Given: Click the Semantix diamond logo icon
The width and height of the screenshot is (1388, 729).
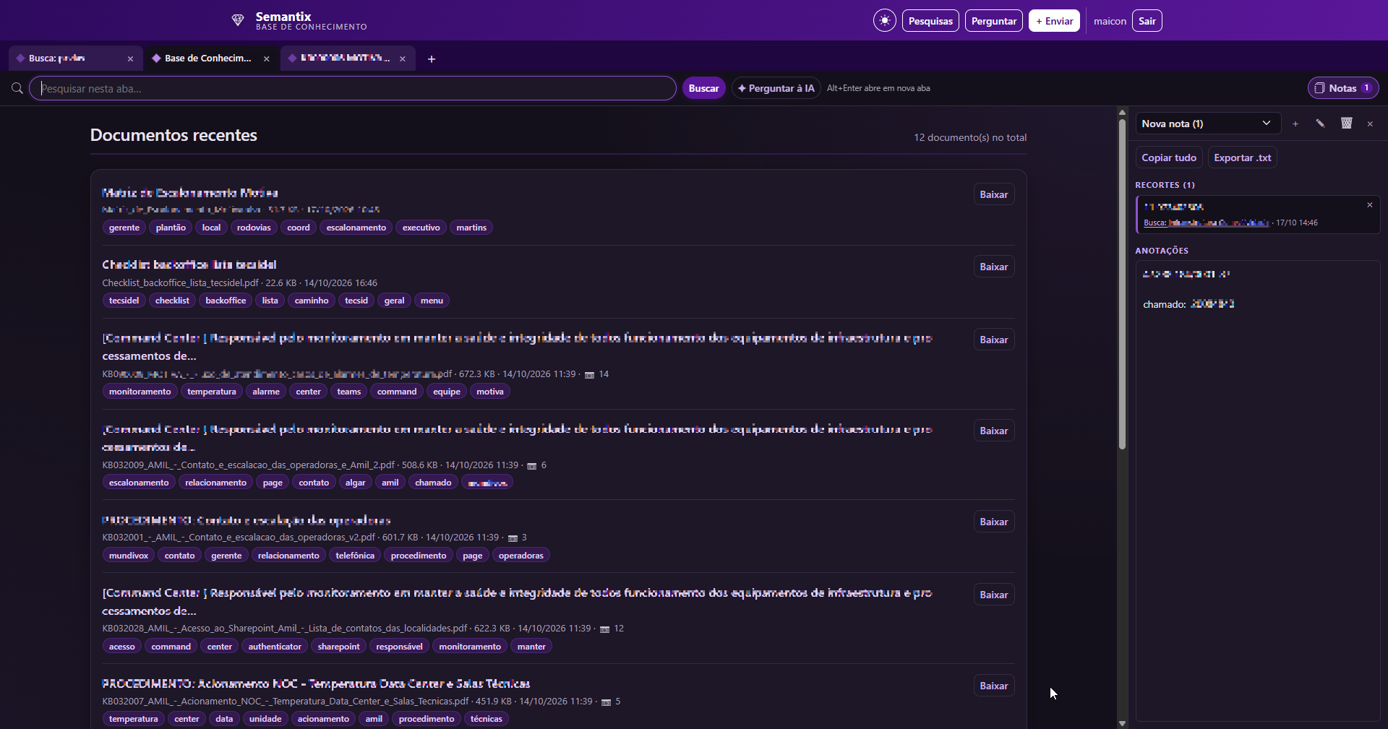Looking at the screenshot, I should (x=238, y=20).
